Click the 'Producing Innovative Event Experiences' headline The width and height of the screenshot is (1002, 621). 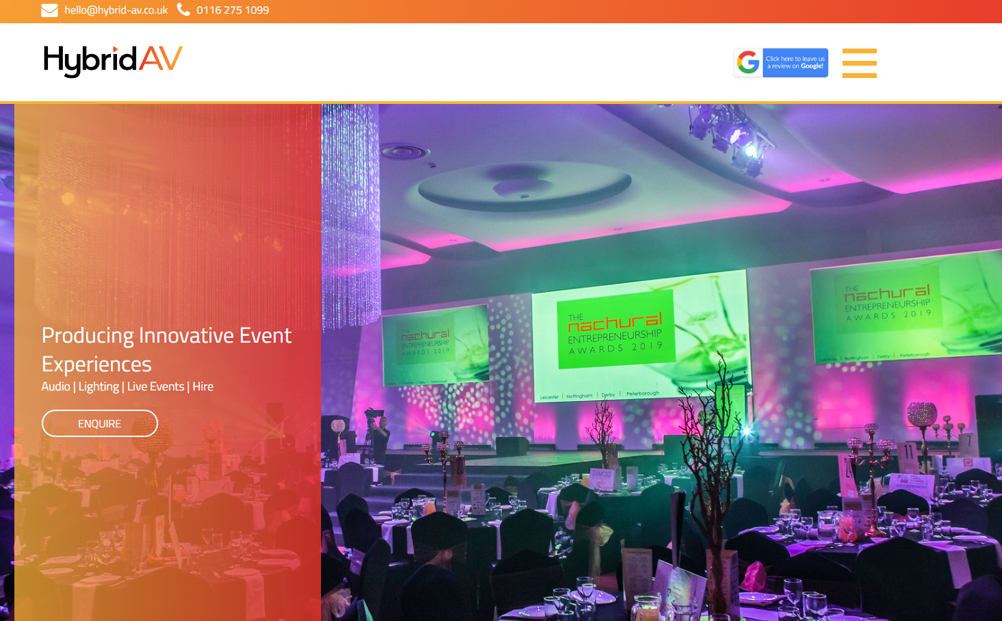click(x=166, y=349)
